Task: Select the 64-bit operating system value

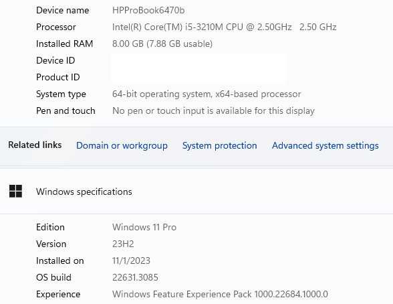Action: click(x=207, y=94)
